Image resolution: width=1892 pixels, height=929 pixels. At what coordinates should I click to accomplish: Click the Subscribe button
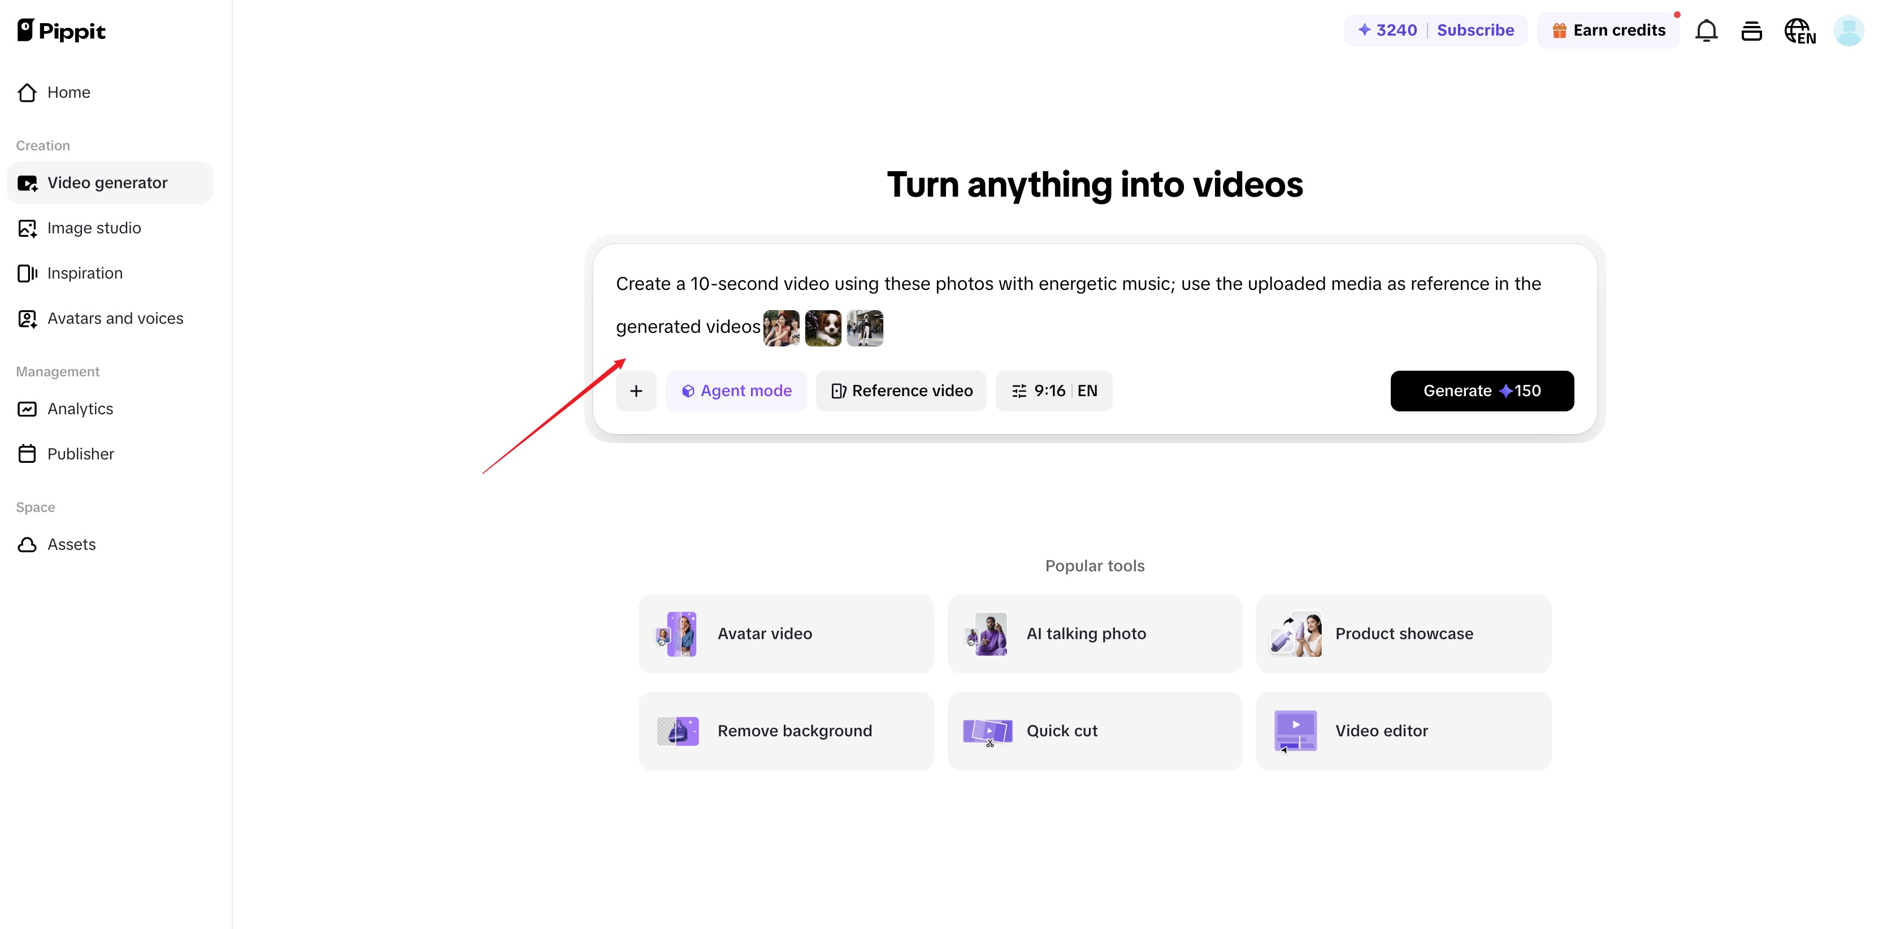point(1476,30)
